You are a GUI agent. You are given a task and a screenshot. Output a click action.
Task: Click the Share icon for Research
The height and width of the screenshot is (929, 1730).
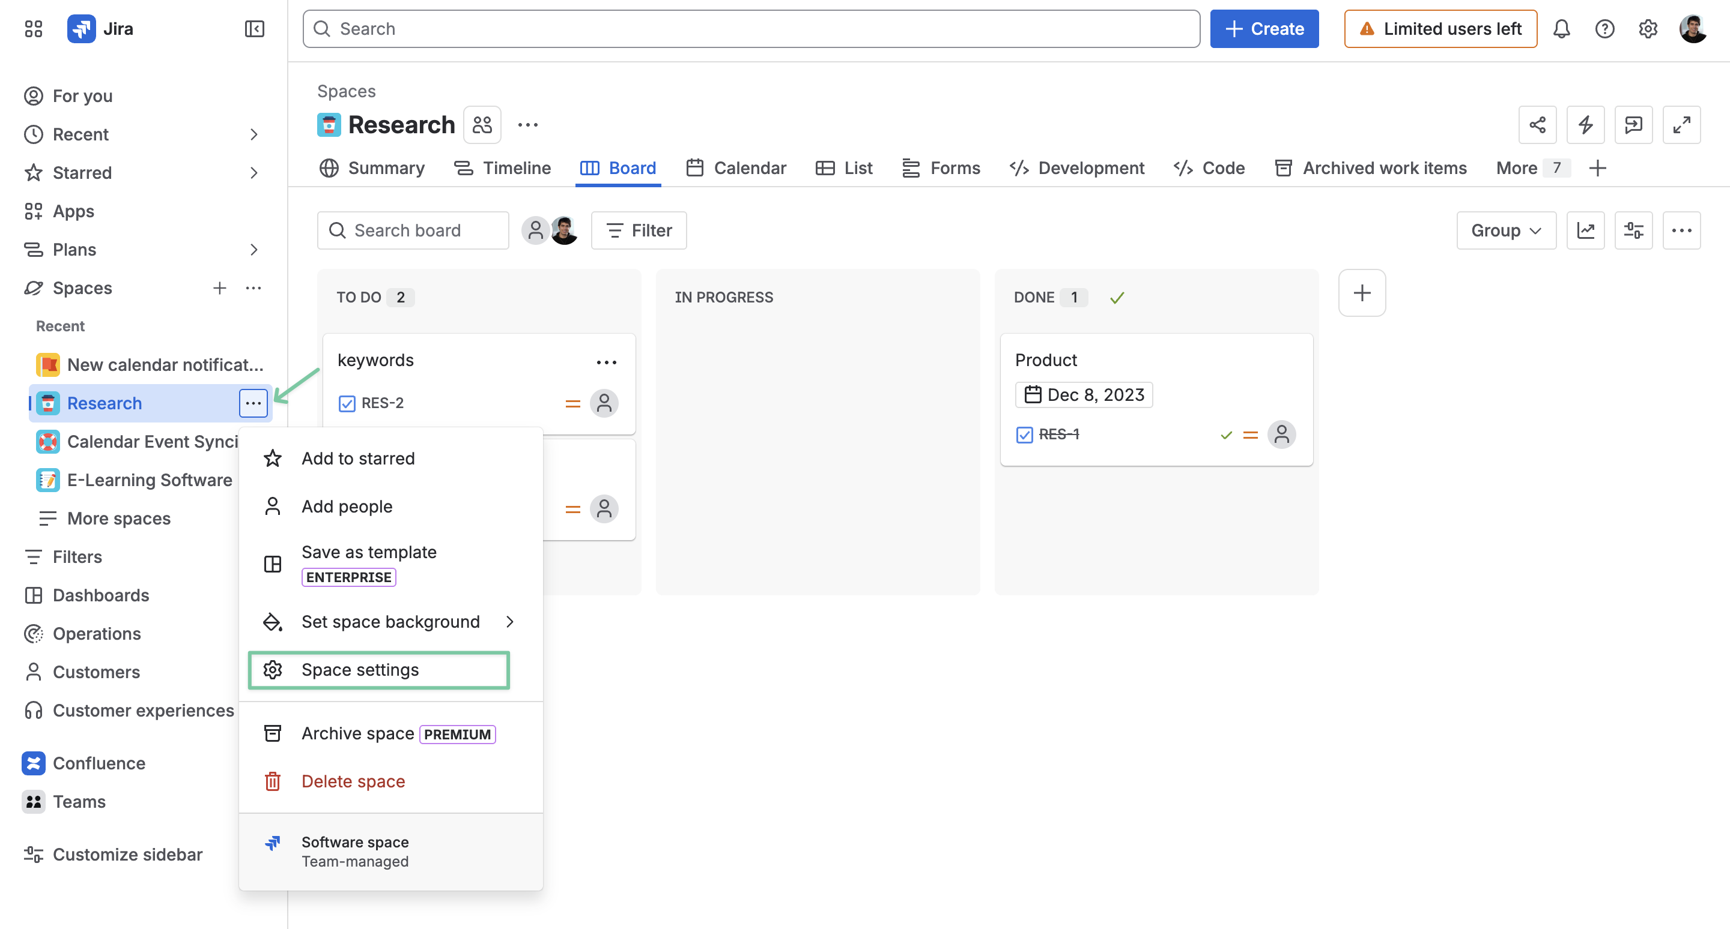(1537, 125)
